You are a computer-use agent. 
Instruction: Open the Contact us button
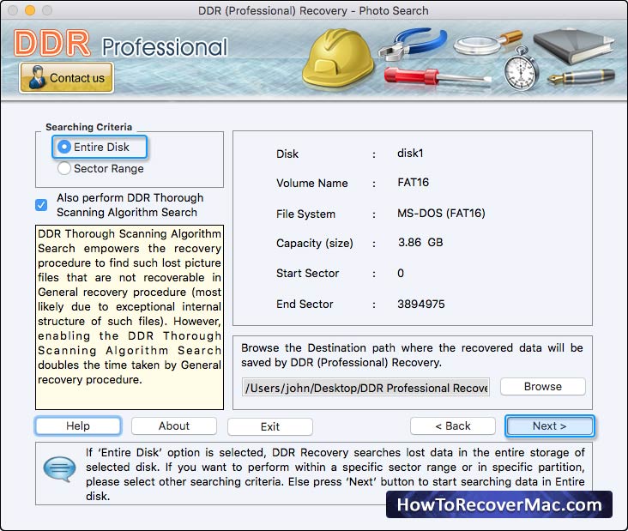[66, 78]
